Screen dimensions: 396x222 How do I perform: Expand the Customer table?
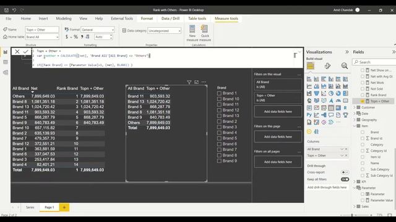click(355, 107)
